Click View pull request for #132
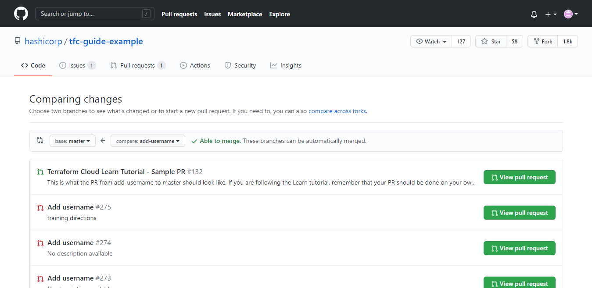592x288 pixels. [519, 177]
